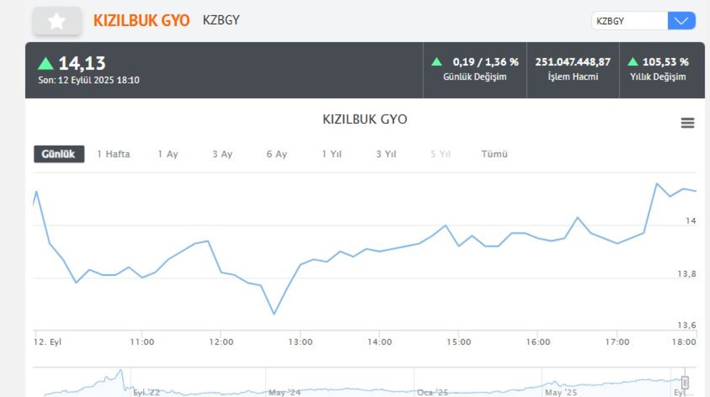
Task: Open the chart hamburger menu
Action: 688,123
